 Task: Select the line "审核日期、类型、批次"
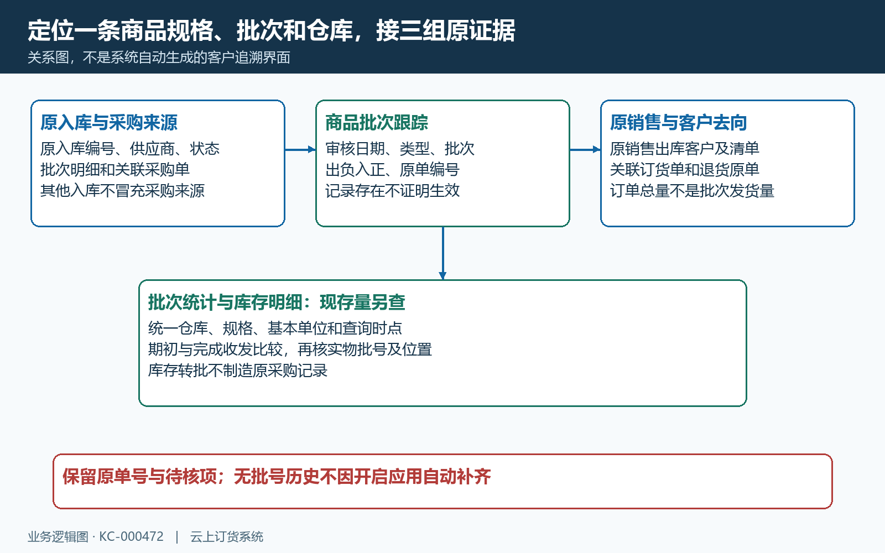point(400,149)
